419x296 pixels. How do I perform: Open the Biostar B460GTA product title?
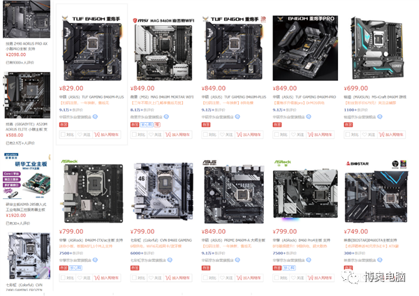[370, 240]
